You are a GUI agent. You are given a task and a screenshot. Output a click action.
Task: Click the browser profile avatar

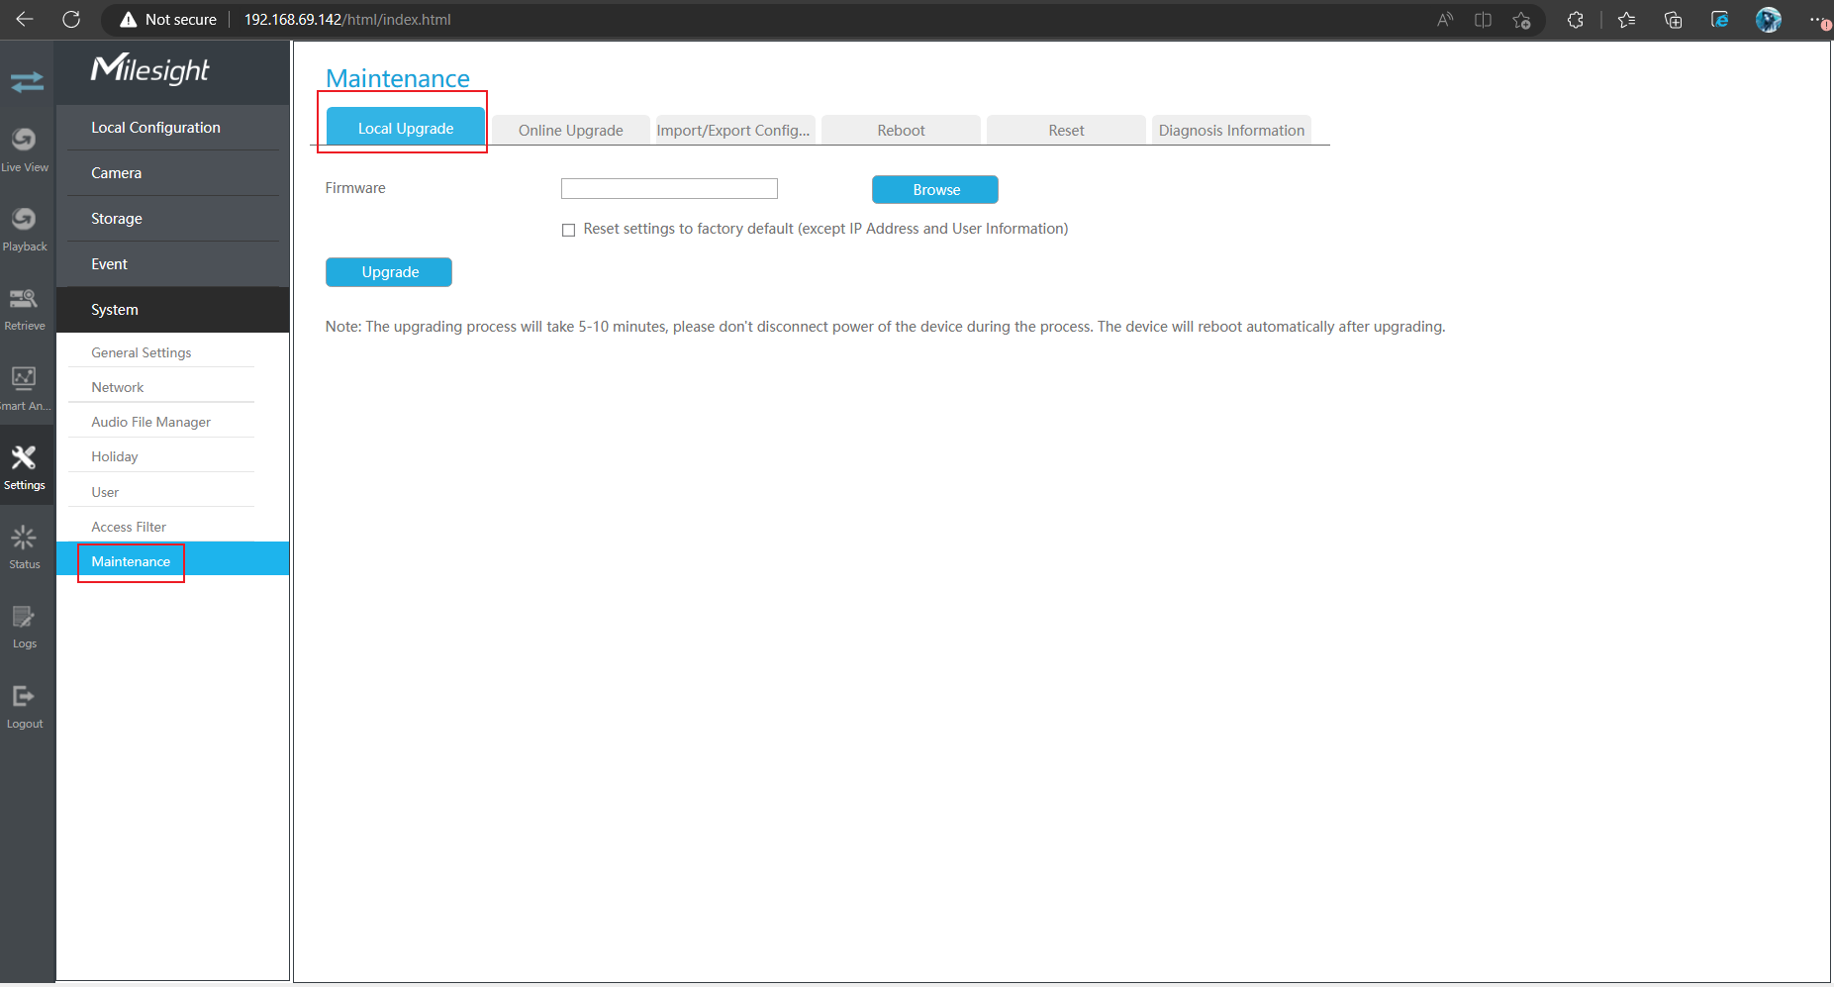coord(1769,20)
